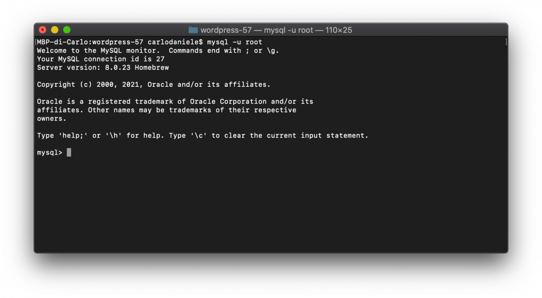Minimize the window using yellow button
Viewport: 542px width, 298px height.
pos(55,30)
